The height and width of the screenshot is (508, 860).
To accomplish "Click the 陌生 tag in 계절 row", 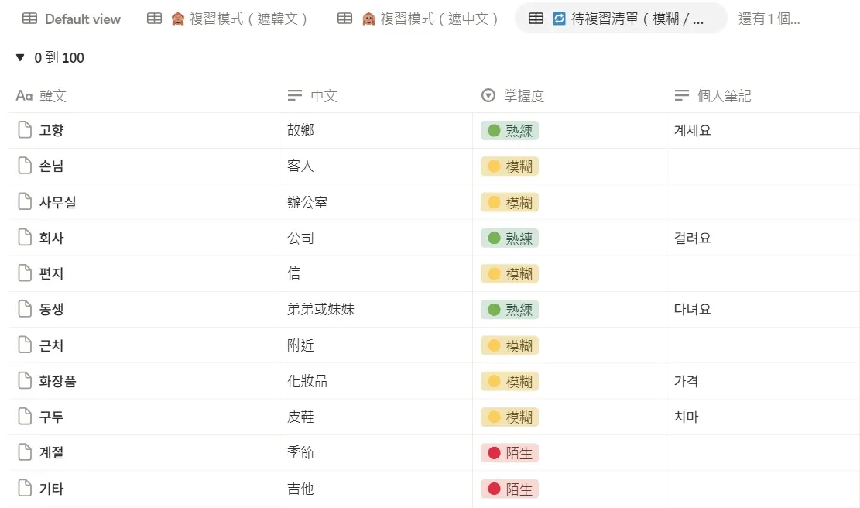I will [509, 453].
